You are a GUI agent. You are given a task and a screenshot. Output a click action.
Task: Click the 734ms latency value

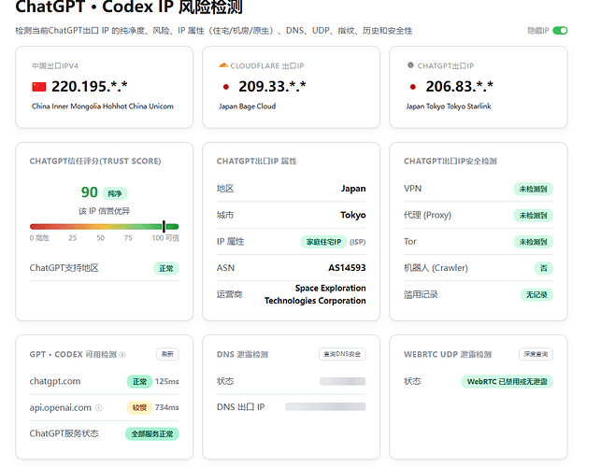click(x=166, y=407)
